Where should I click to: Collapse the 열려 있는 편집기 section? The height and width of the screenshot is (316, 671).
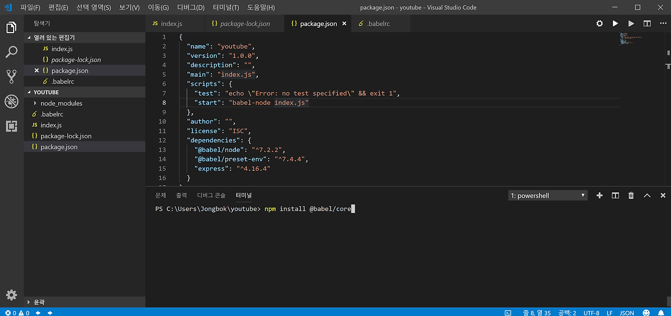84,38
